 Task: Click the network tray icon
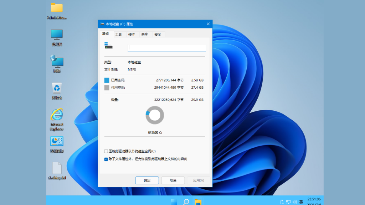(288, 202)
